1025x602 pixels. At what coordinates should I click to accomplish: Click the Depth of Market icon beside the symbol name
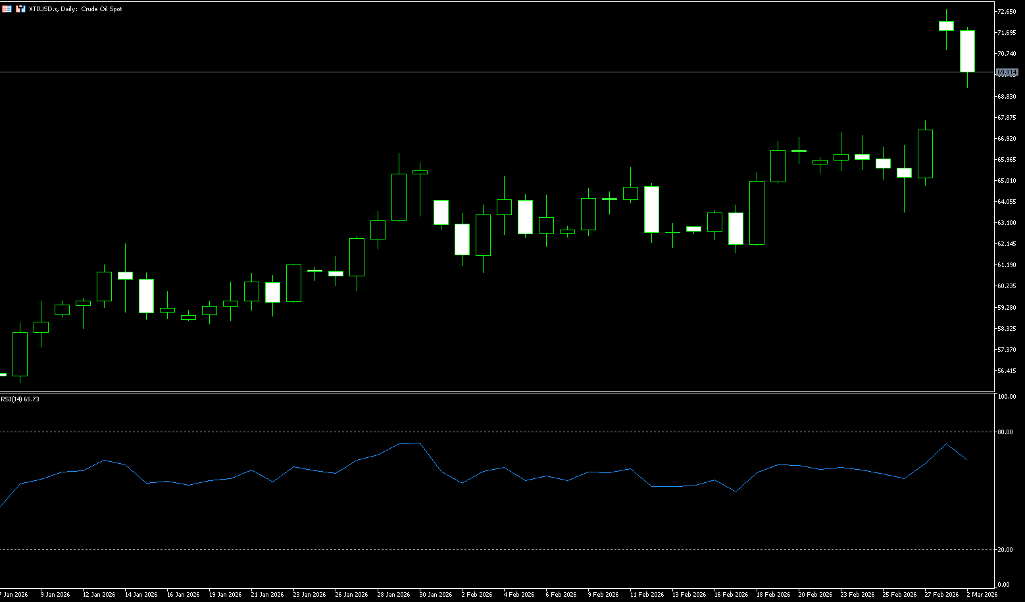click(x=20, y=9)
